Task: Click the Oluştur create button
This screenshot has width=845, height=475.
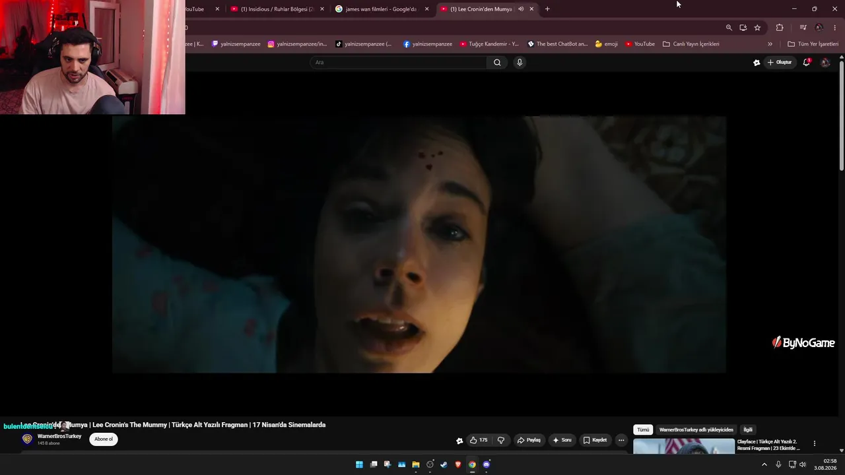Action: point(780,63)
